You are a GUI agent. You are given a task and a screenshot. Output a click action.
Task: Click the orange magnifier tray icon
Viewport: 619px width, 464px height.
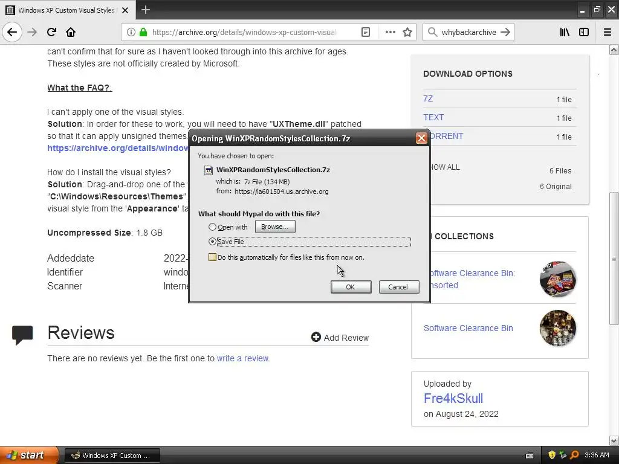(x=574, y=455)
